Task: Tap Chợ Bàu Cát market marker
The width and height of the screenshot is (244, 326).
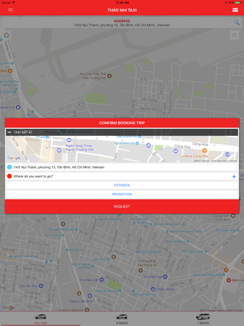Action: tap(102, 280)
